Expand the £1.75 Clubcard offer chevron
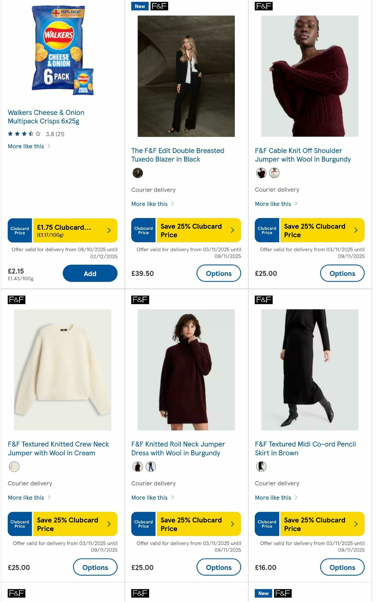 click(x=109, y=230)
